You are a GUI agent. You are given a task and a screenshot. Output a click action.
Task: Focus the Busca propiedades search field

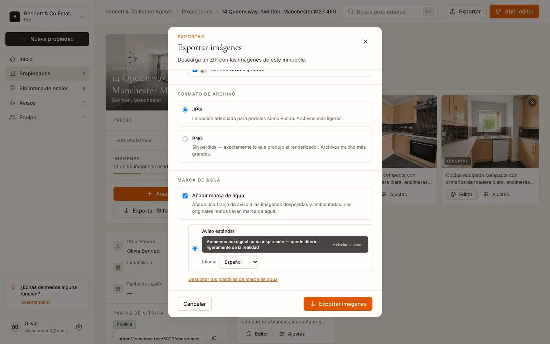[390, 12]
